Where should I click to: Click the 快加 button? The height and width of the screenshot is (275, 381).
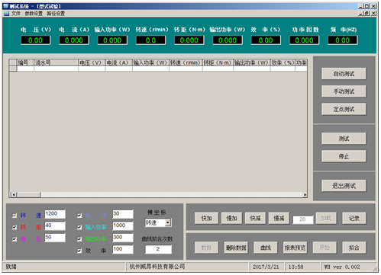click(206, 218)
